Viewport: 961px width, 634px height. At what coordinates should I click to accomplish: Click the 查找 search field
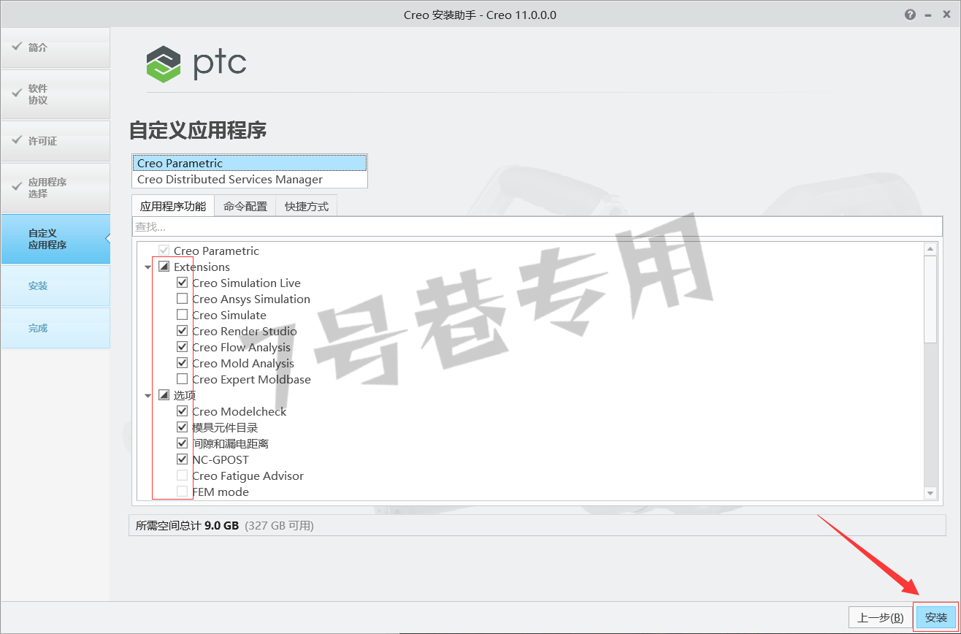(537, 226)
